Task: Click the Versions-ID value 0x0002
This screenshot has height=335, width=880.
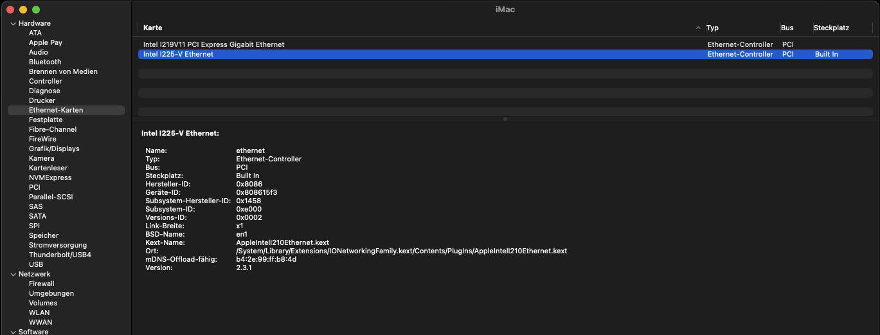Action: pos(249,217)
